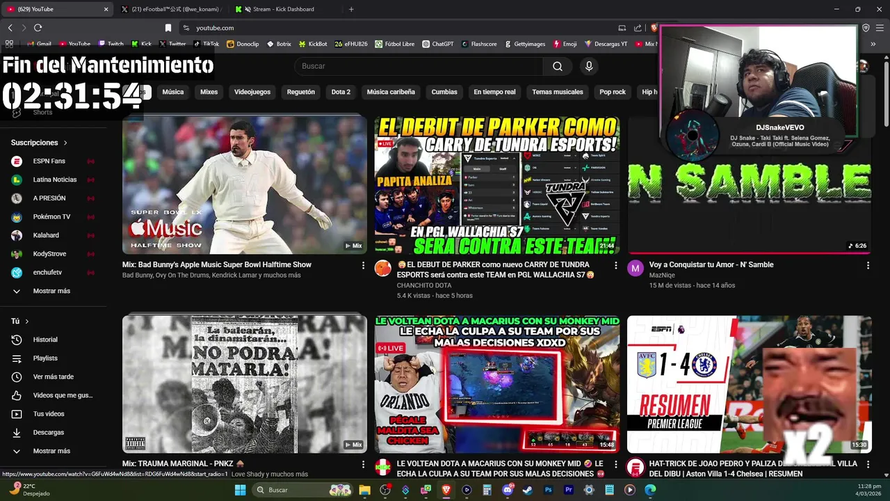Open the Voy a Conquistar tu Amor title
This screenshot has height=501, width=890.
(711, 264)
